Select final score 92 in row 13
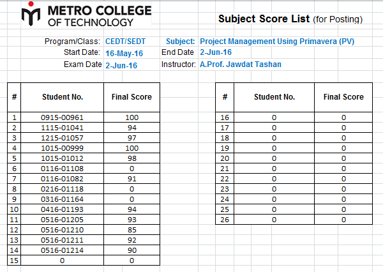This screenshot has width=383, height=272. point(131,240)
